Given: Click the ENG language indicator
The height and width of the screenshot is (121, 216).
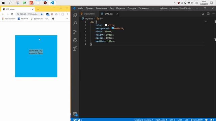Looking at the screenshot, I should (x=196, y=3).
